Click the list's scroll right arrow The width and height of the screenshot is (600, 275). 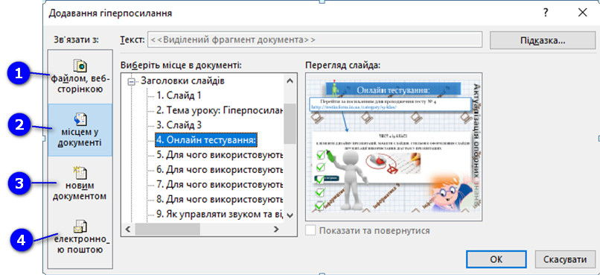276,229
